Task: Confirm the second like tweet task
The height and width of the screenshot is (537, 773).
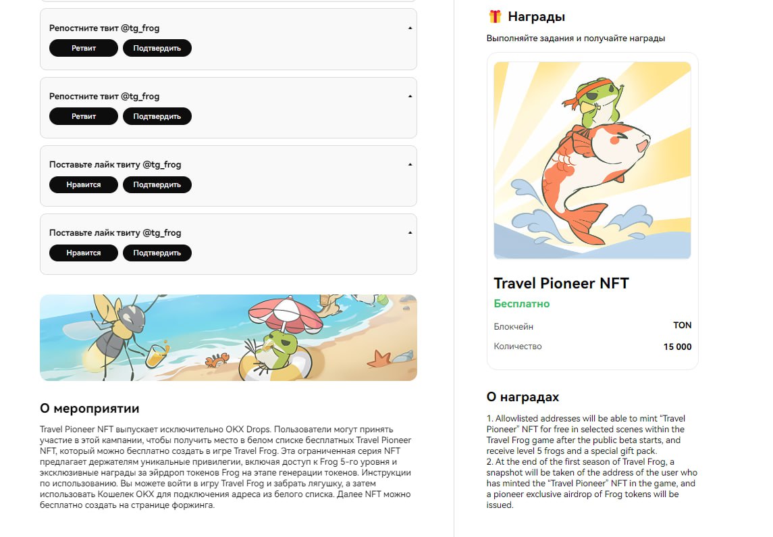Action: [x=157, y=253]
